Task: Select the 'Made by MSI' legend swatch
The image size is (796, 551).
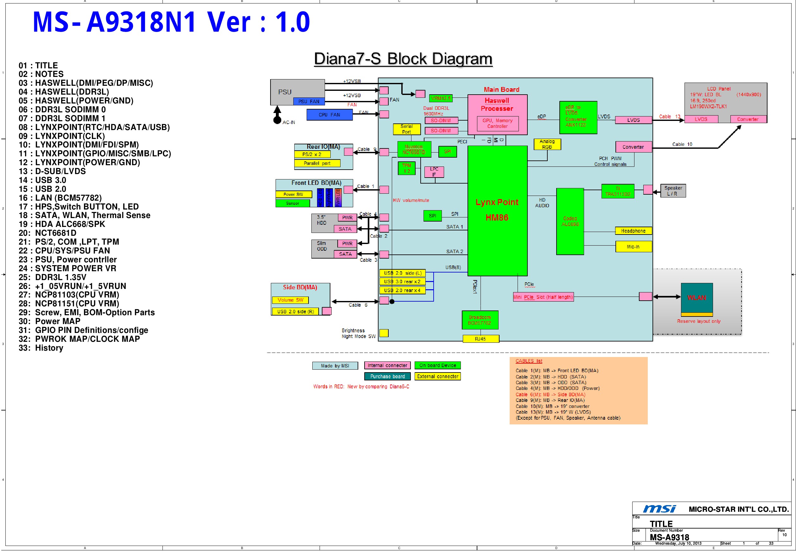Action: click(335, 366)
